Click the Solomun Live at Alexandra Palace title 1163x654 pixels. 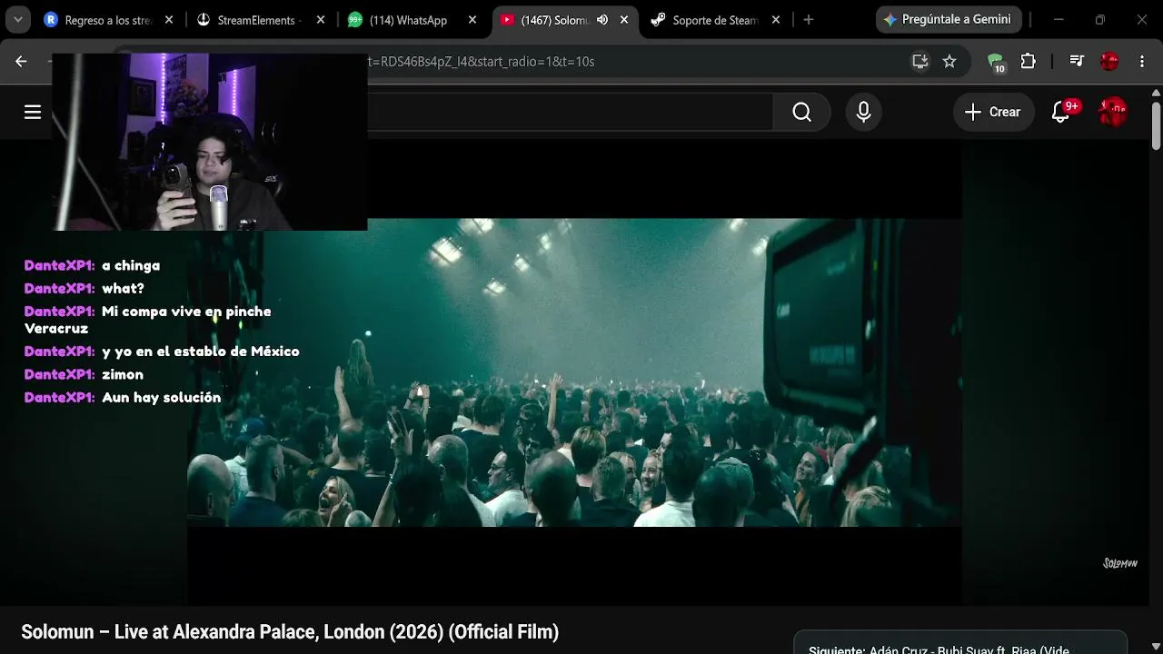click(290, 631)
